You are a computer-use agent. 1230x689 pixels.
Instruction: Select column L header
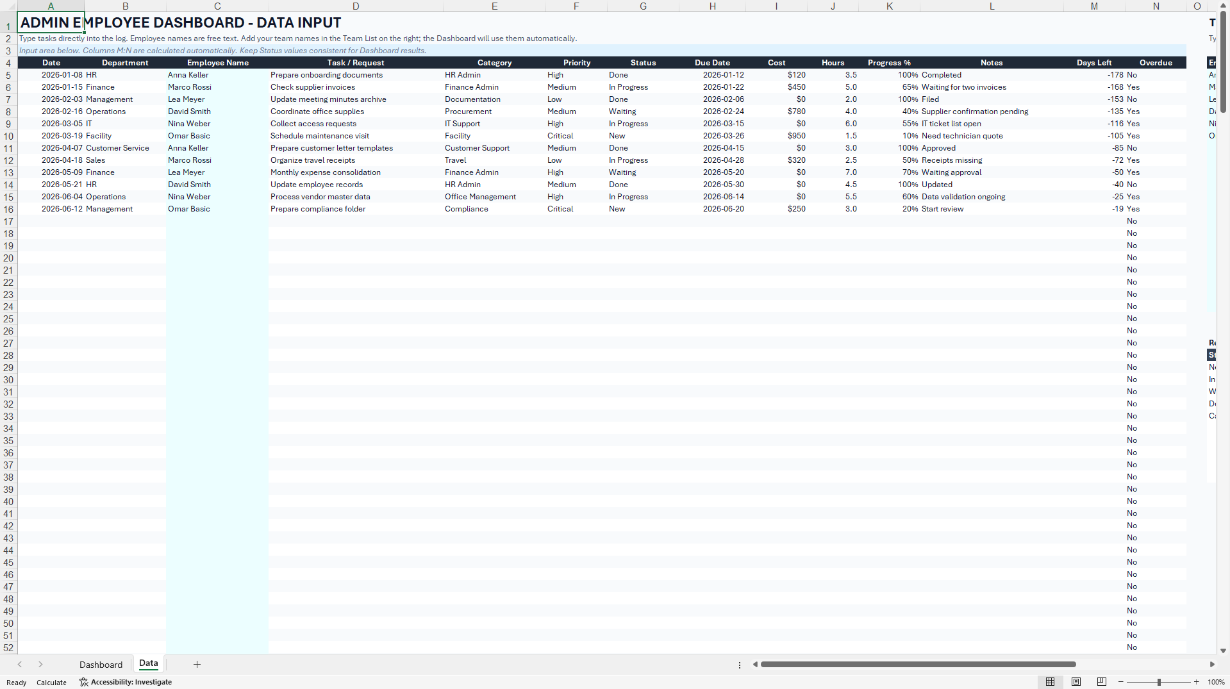click(x=992, y=6)
